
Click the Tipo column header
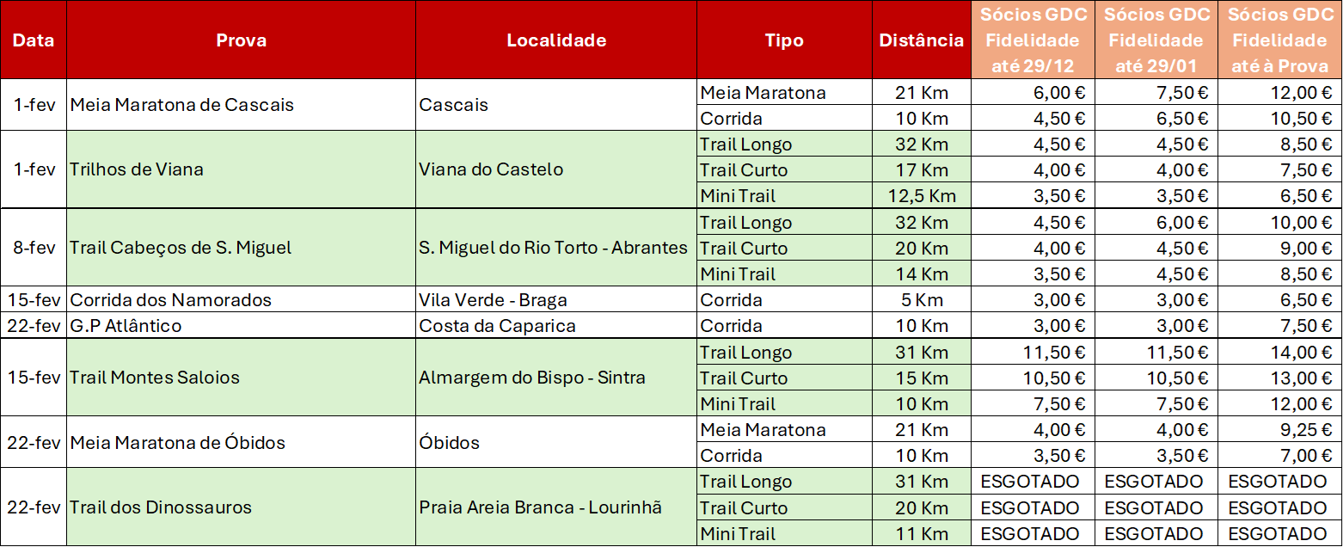784,40
